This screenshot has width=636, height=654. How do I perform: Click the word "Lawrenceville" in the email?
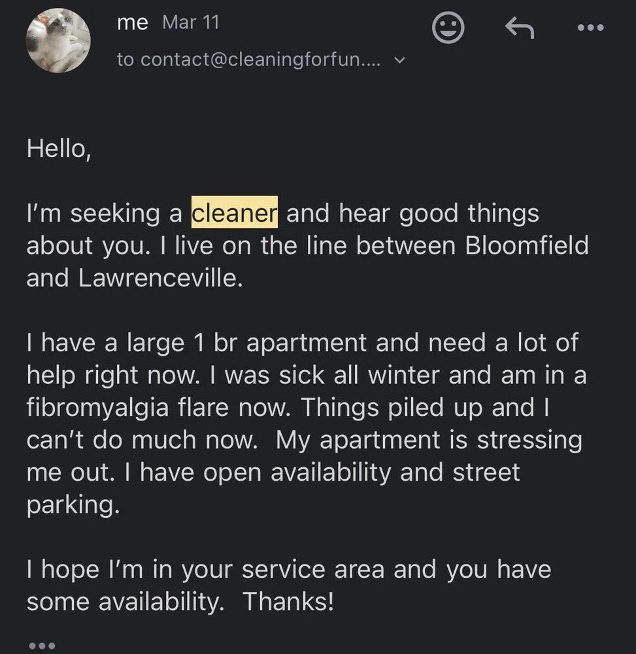tap(160, 278)
